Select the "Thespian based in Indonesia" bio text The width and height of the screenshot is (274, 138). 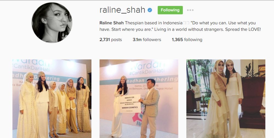154,23
